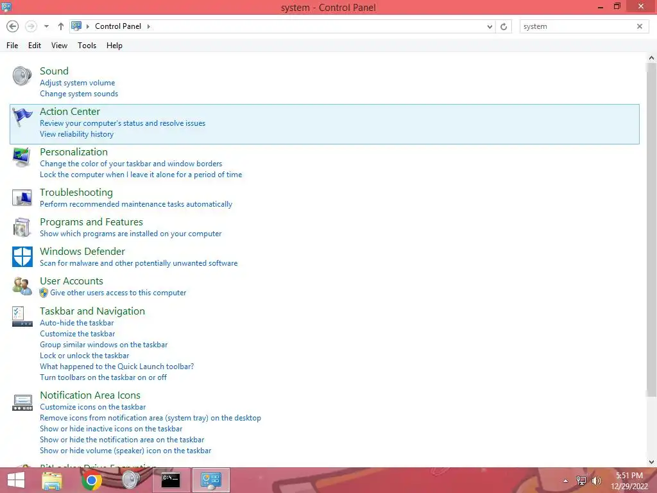Open Perform recommended maintenance tasks automatically

point(136,203)
